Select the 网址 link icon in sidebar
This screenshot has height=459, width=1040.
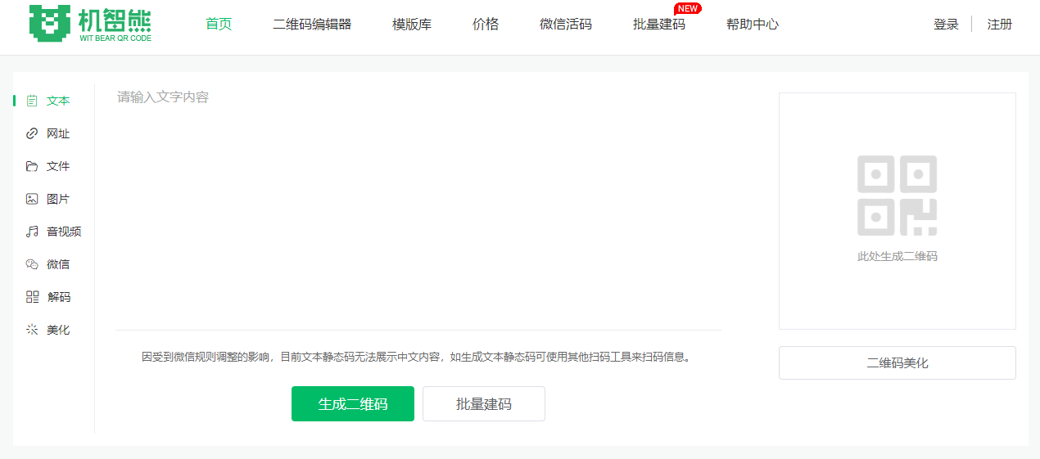pos(32,133)
